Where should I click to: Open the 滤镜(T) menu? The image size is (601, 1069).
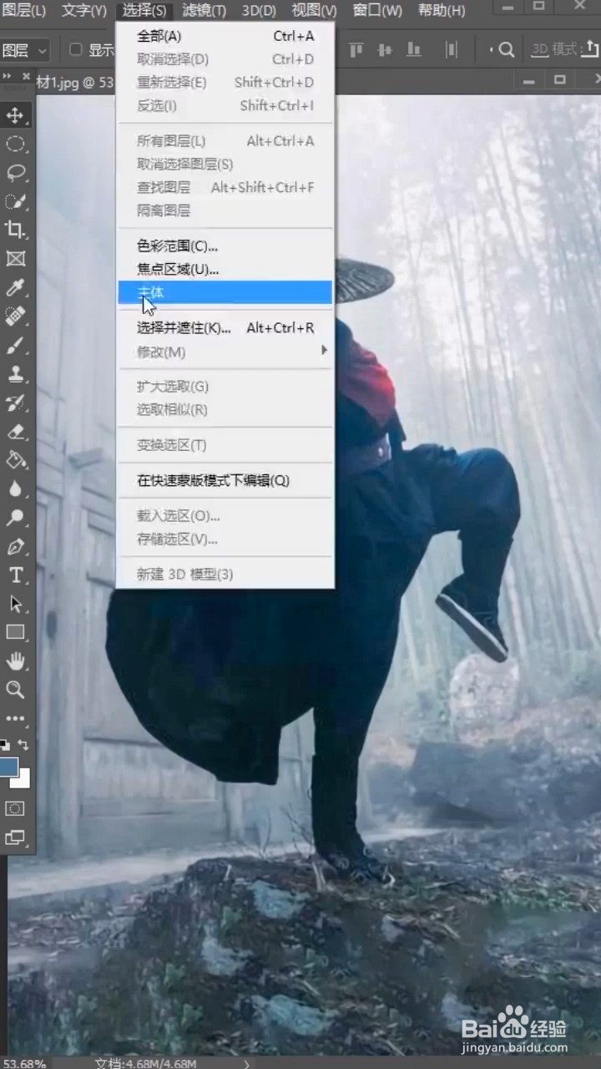tap(205, 11)
